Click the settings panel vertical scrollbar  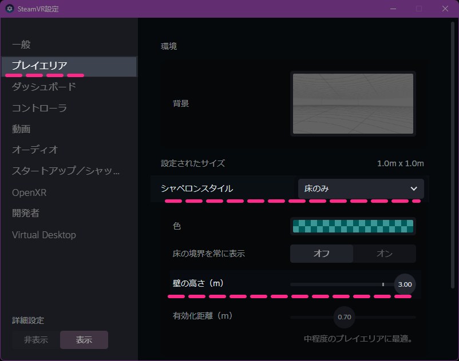tap(453, 155)
